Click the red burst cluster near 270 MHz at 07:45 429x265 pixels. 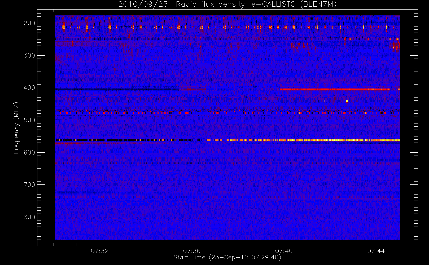tap(395, 46)
